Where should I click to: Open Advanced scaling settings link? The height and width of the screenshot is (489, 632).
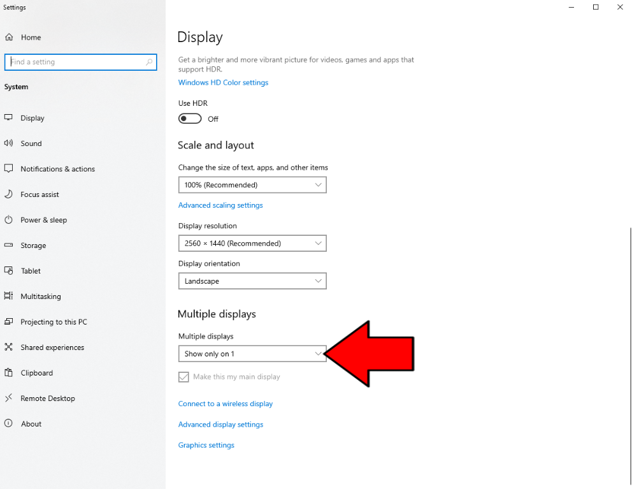[220, 205]
